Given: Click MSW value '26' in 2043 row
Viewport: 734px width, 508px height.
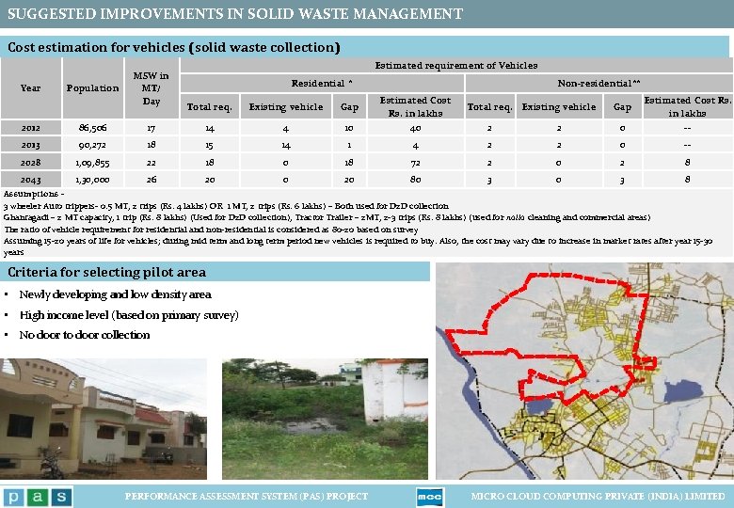Looking at the screenshot, I should pyautogui.click(x=152, y=180).
